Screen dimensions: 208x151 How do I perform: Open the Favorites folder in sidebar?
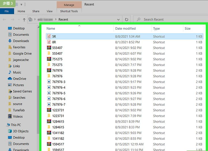[x=17, y=47]
